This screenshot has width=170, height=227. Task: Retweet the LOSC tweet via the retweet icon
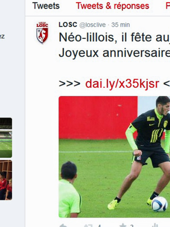[x=88, y=225]
